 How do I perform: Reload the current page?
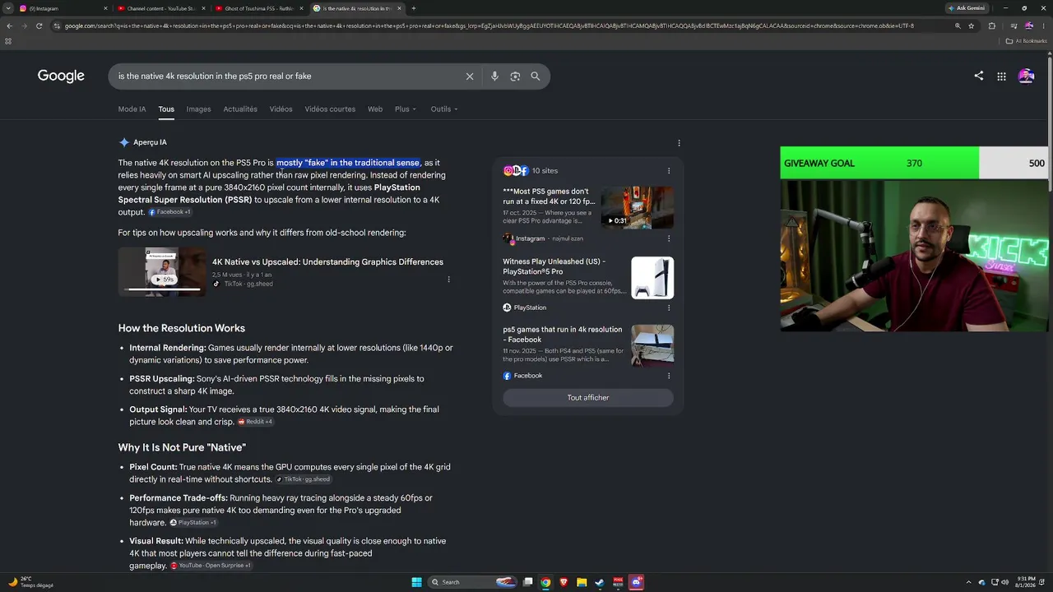click(x=39, y=26)
